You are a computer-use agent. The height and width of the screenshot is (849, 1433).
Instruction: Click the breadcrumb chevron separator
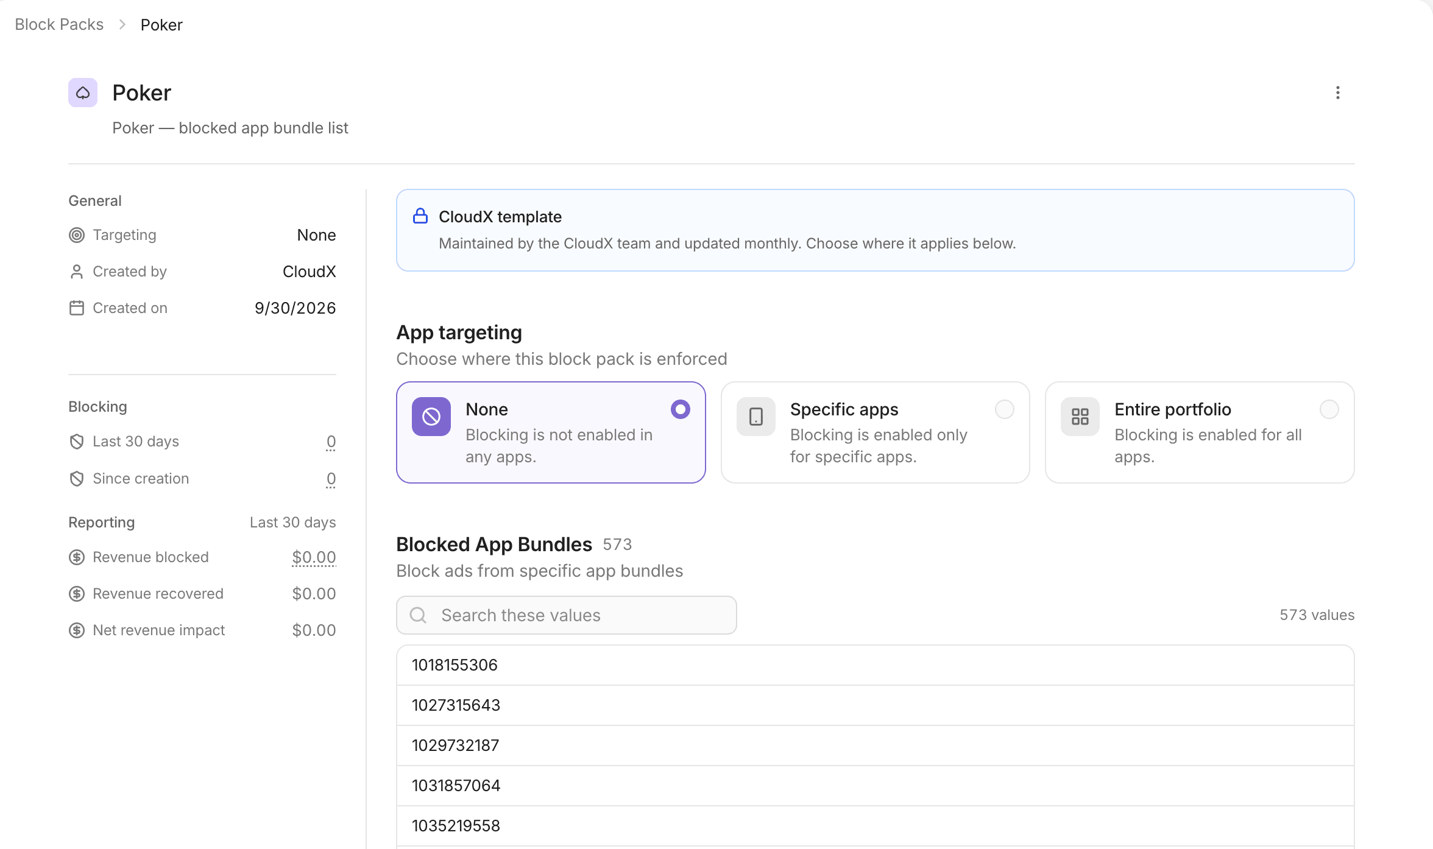[x=122, y=24]
